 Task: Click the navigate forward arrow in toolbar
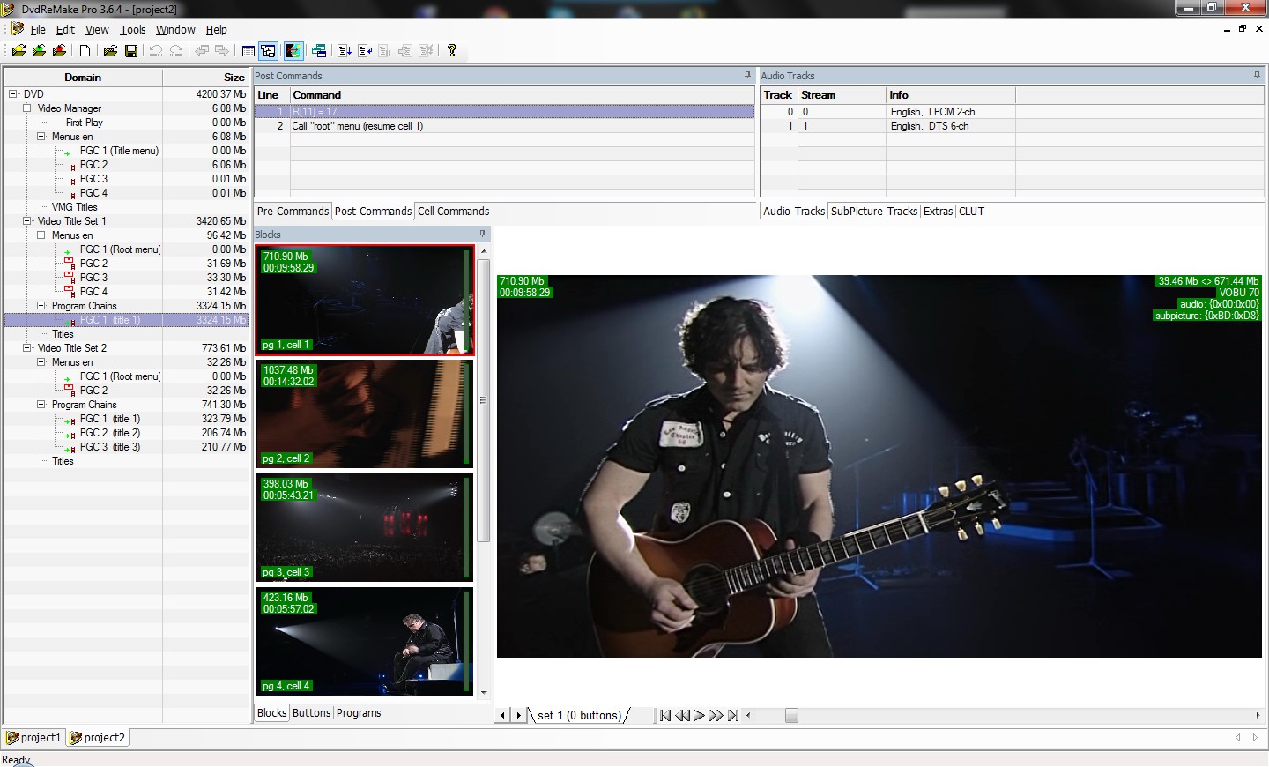(222, 51)
